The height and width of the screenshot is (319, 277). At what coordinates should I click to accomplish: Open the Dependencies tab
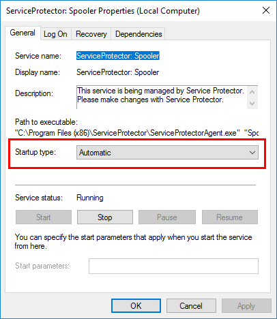138,34
